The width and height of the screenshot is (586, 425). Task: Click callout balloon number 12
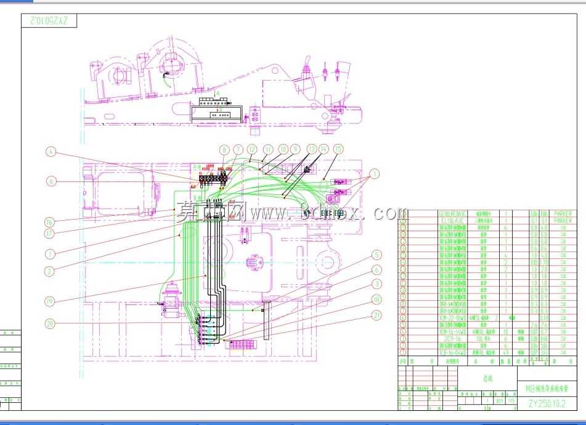coord(252,149)
